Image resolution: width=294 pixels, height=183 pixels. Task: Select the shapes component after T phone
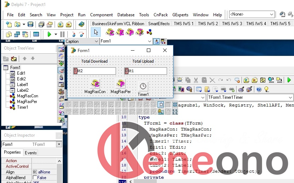[149, 32]
